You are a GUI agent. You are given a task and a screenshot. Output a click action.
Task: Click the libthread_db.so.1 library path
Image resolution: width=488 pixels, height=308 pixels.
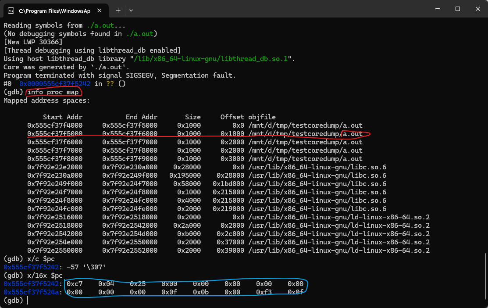213,59
